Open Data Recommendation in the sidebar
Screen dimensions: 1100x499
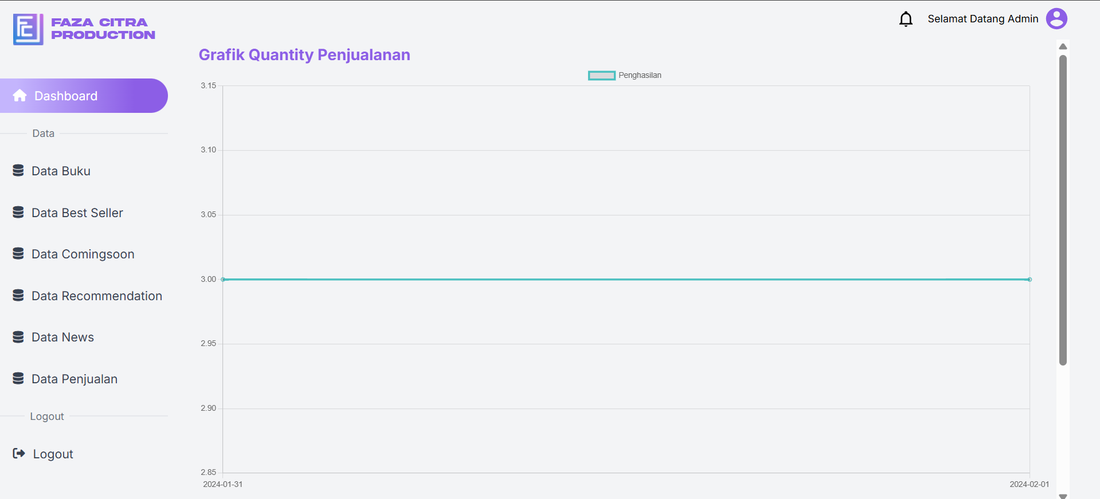[x=96, y=296]
